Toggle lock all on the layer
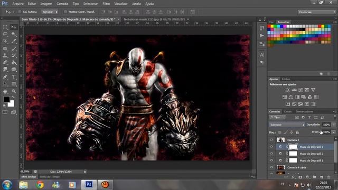The image size is (338, 190). tap(297, 132)
